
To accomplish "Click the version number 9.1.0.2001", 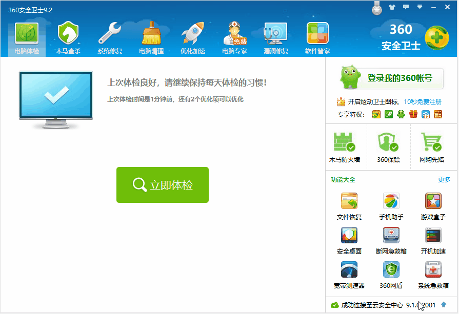I will tap(421, 305).
